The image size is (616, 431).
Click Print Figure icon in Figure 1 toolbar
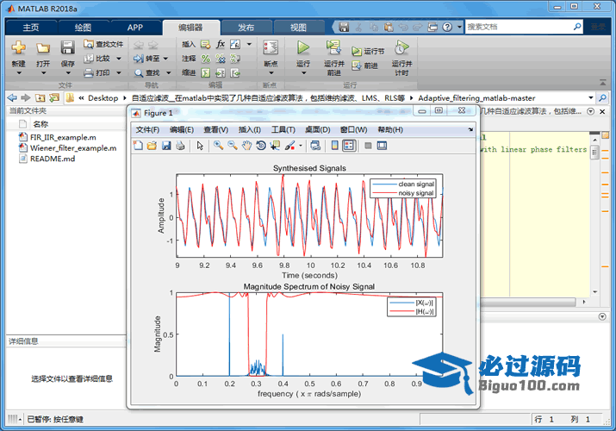click(180, 146)
